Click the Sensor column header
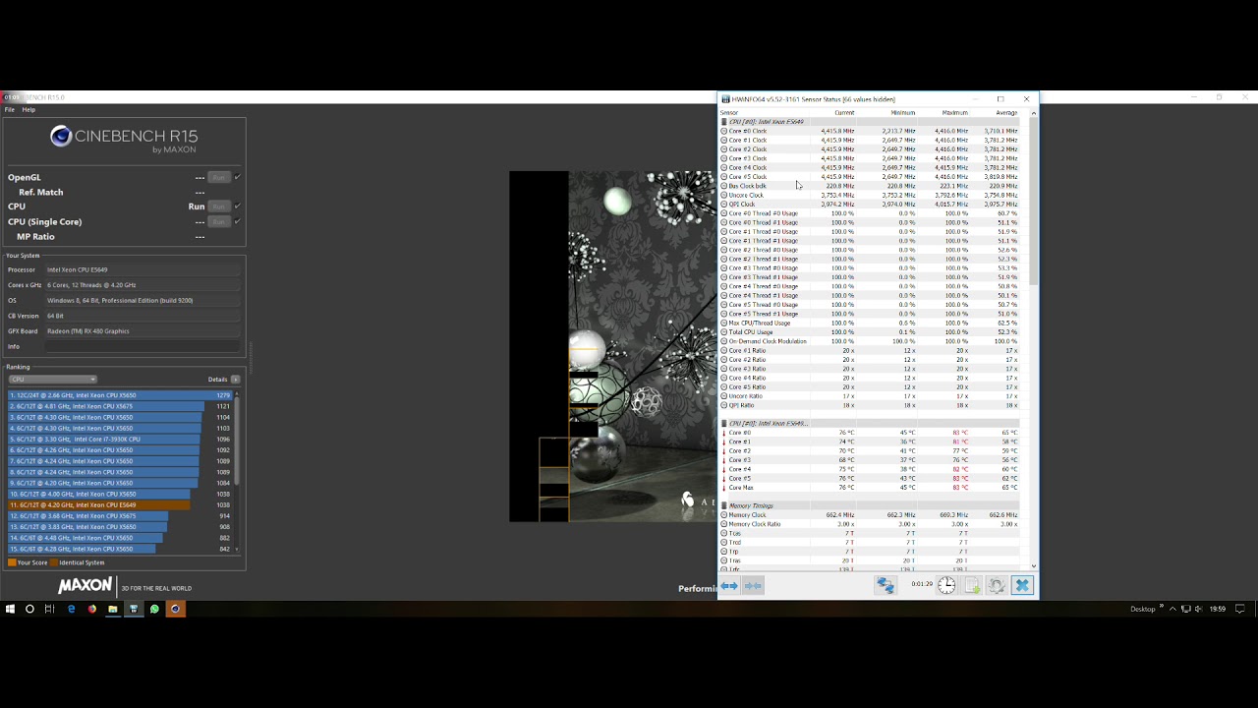Screen dimensions: 1258x708 tap(729, 113)
